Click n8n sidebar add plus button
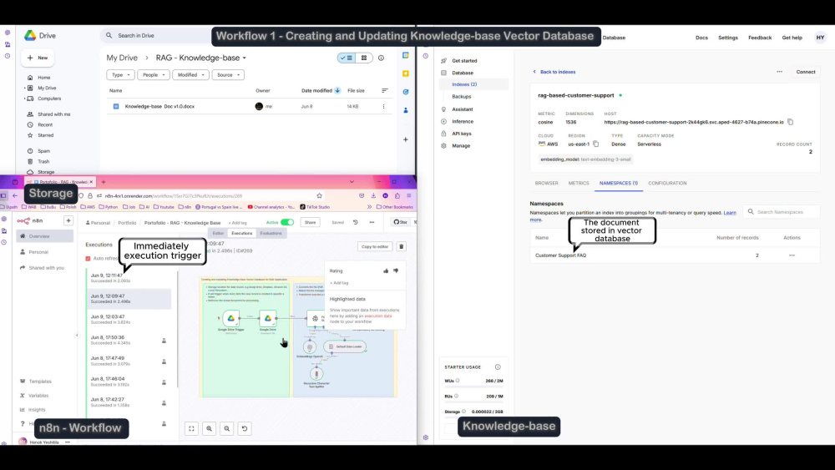Viewport: 835px width, 470px height. tap(68, 220)
